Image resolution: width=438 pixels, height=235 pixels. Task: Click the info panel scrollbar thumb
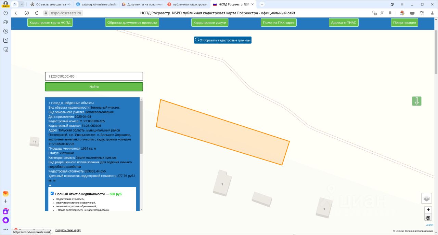click(x=142, y=127)
